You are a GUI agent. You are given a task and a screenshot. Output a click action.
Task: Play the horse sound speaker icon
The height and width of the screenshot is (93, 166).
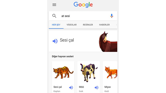tap(55, 41)
